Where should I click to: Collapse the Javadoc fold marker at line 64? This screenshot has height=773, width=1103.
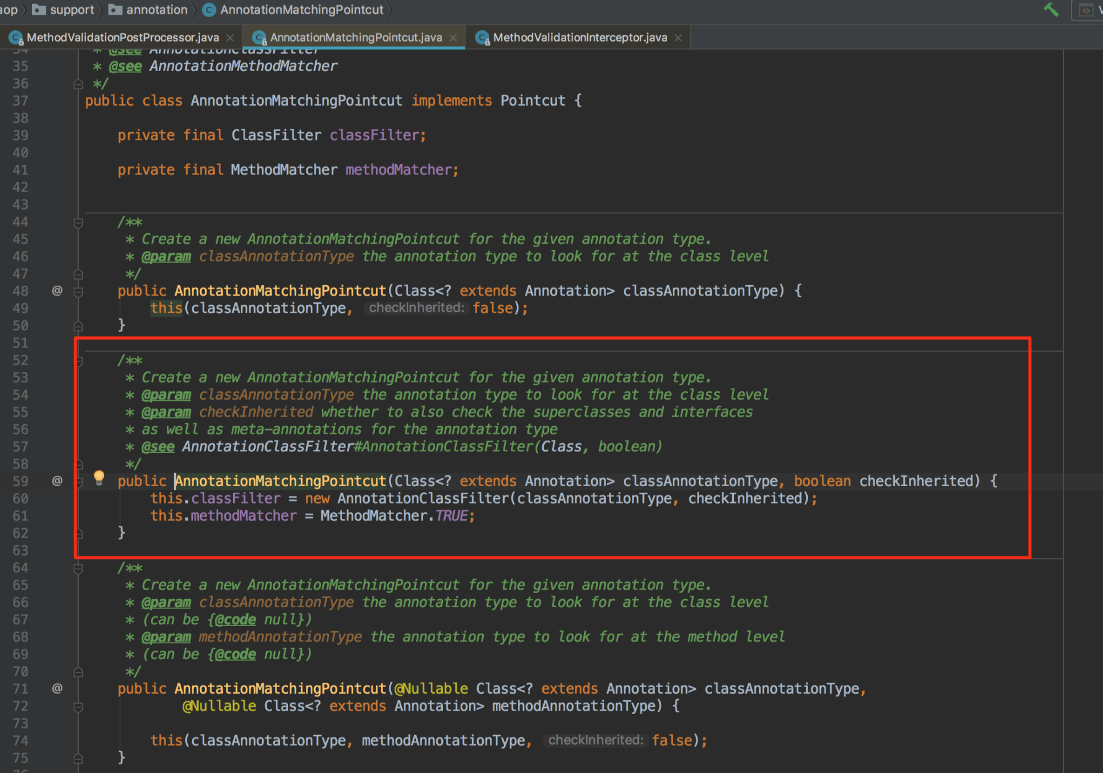tap(78, 568)
